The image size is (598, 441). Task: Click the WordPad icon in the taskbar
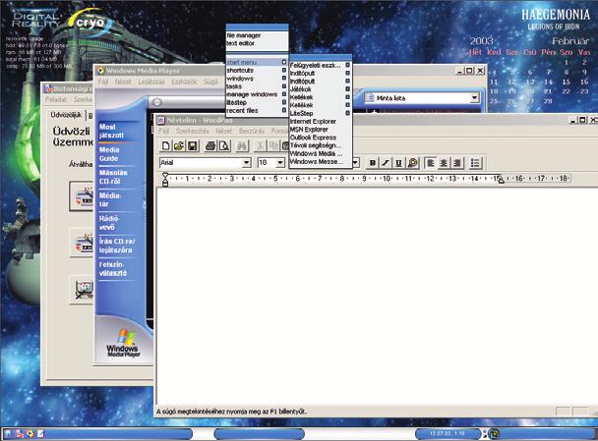[x=40, y=433]
